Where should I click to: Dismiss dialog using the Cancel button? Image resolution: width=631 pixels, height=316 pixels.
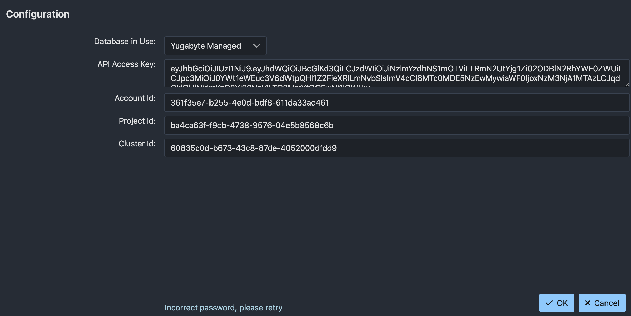602,303
